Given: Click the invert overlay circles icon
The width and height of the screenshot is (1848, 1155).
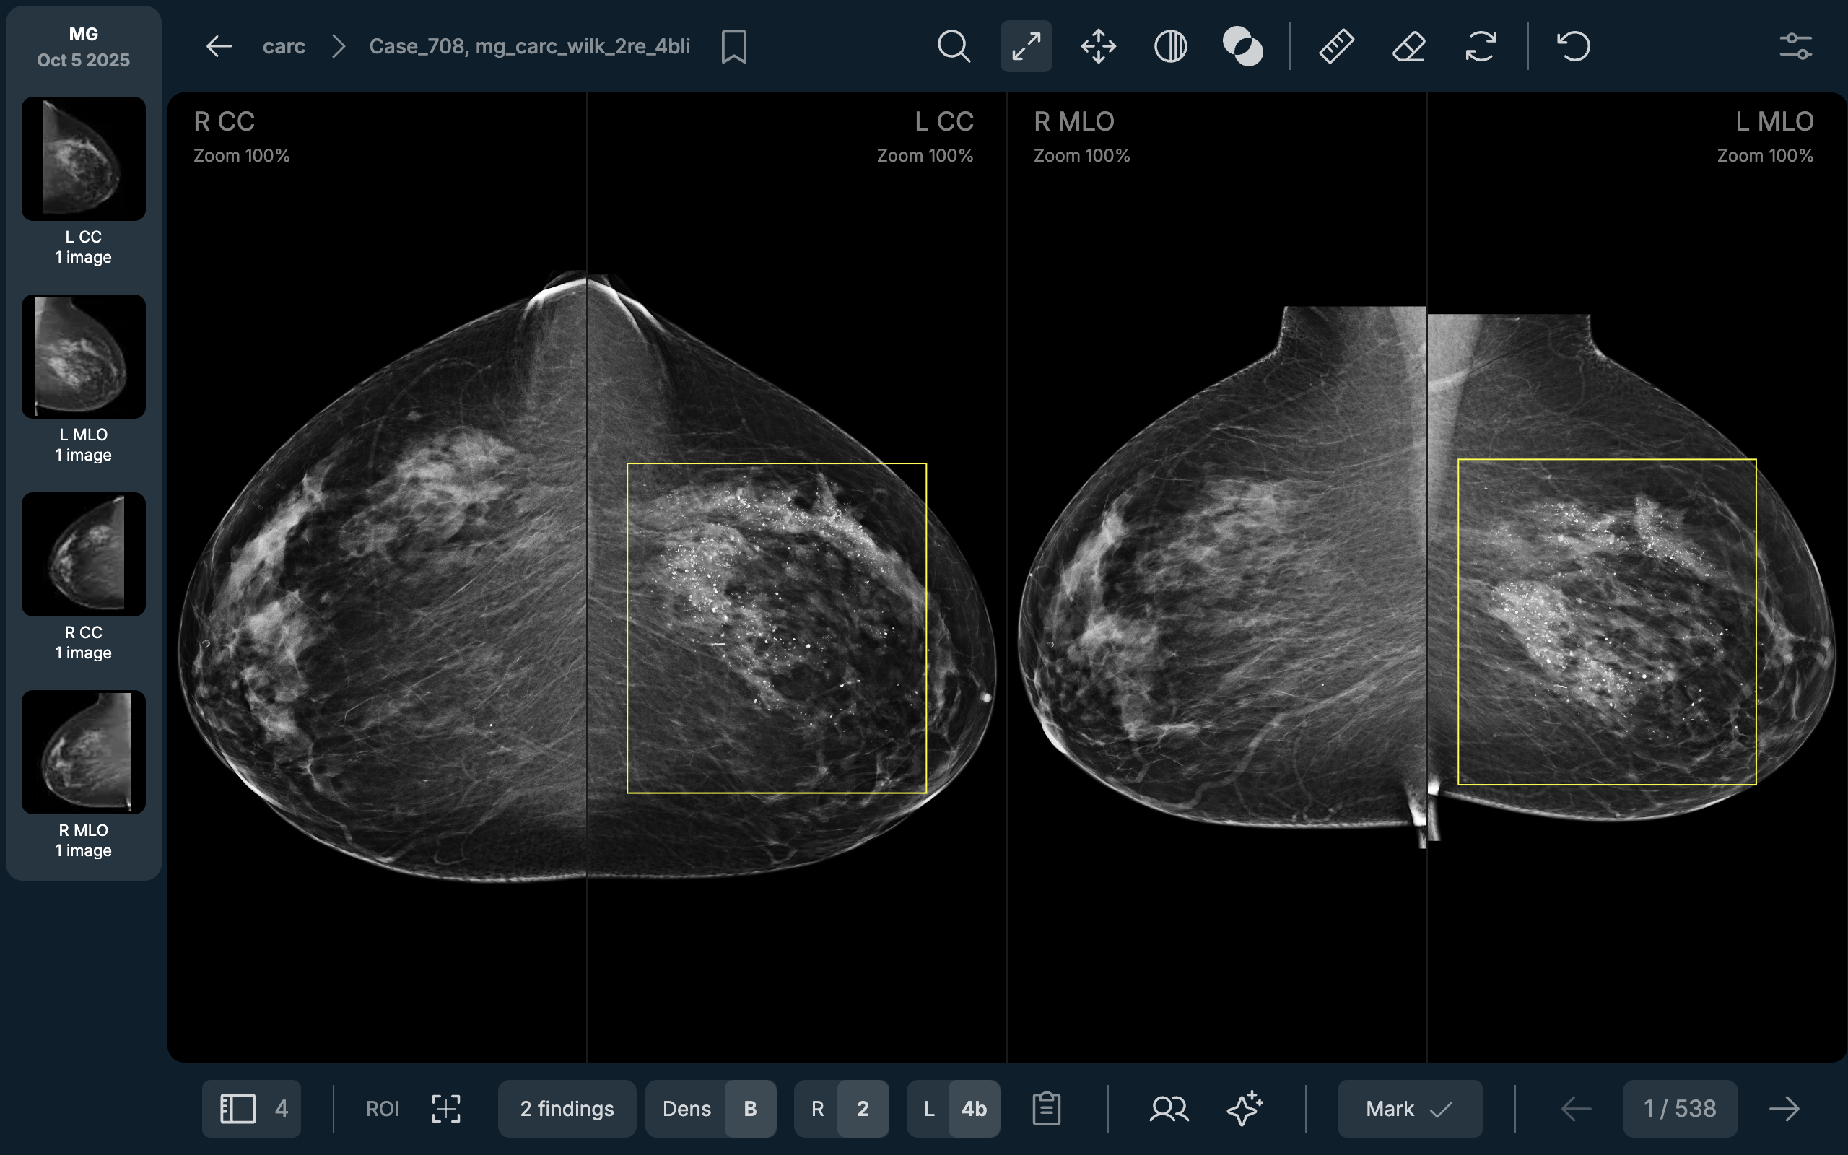Looking at the screenshot, I should coord(1242,47).
